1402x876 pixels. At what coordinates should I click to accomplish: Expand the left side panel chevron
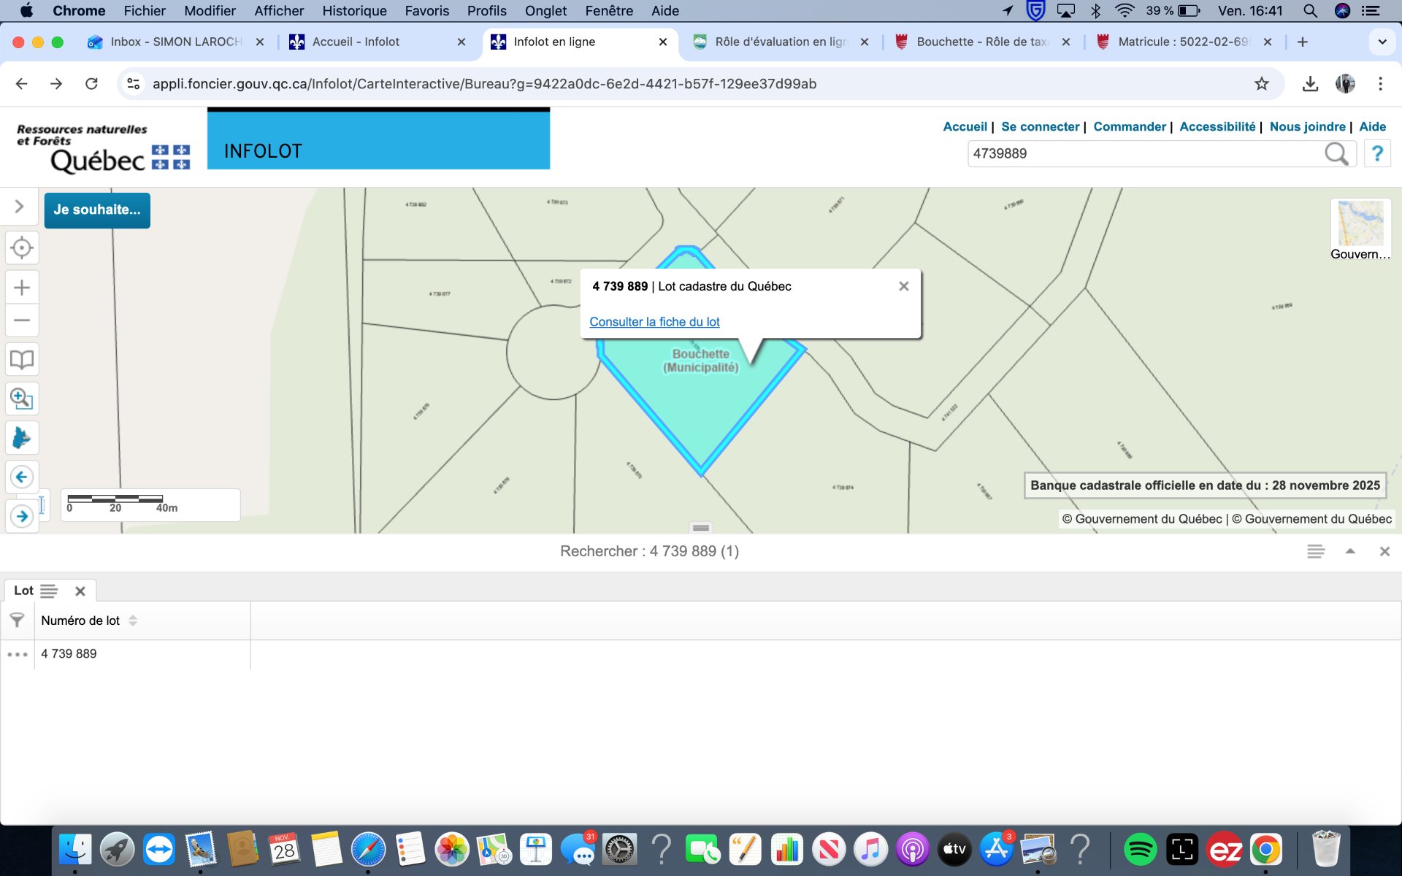click(x=20, y=207)
